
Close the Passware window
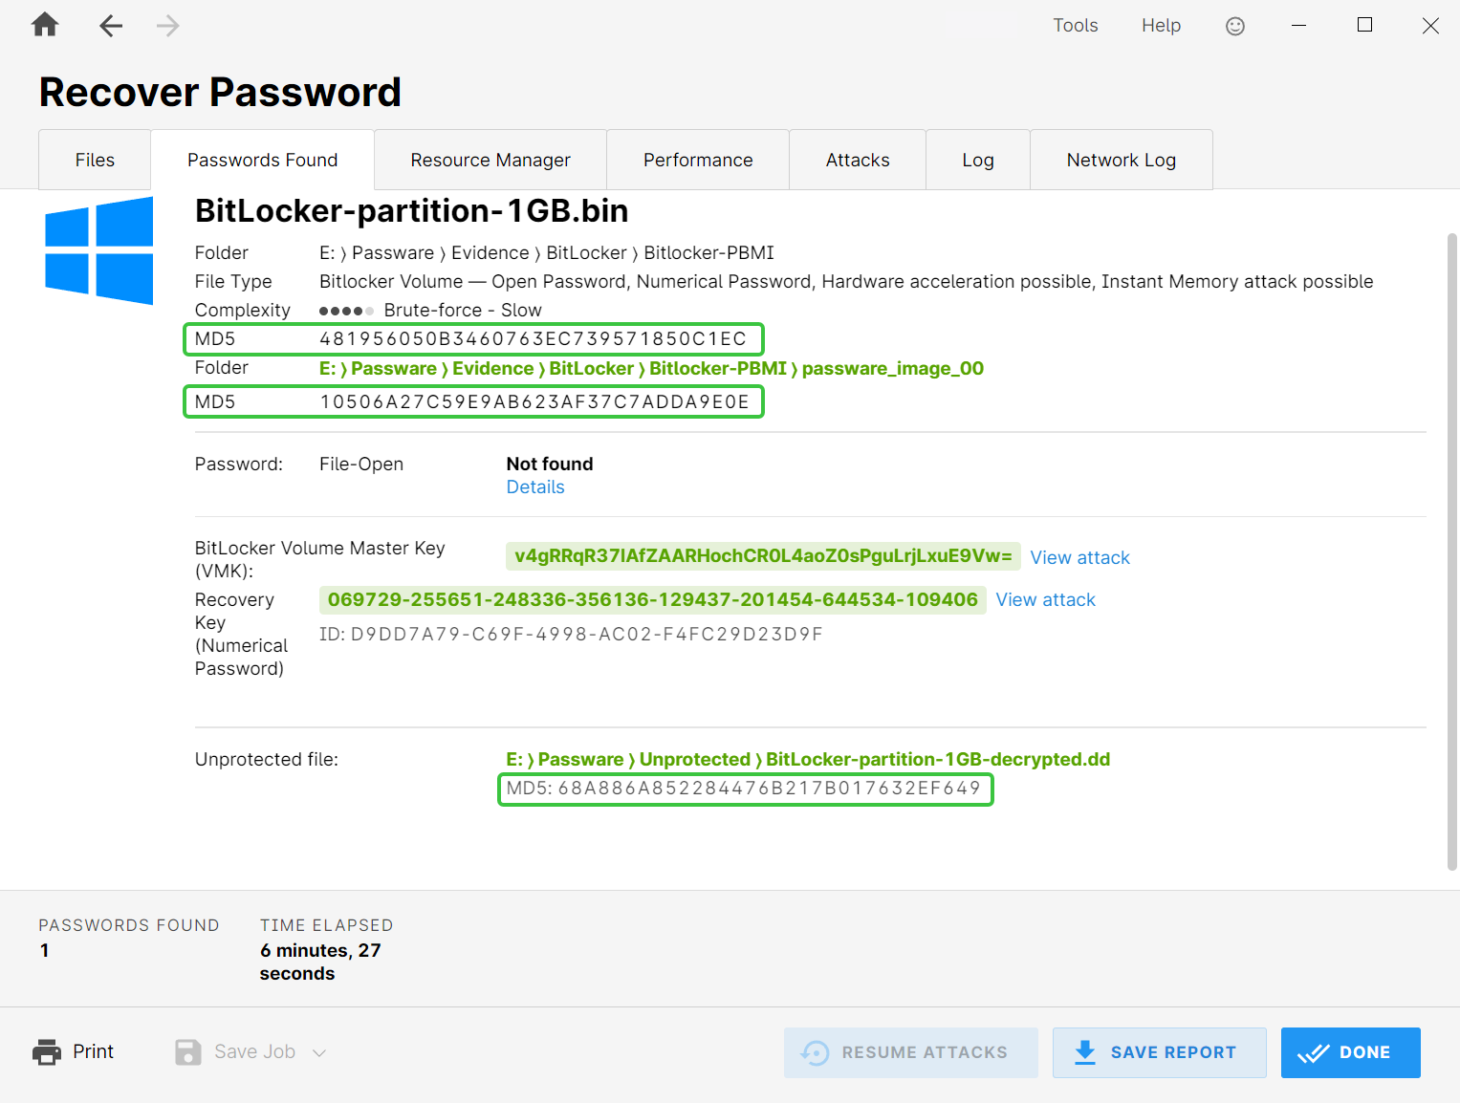pos(1430,26)
